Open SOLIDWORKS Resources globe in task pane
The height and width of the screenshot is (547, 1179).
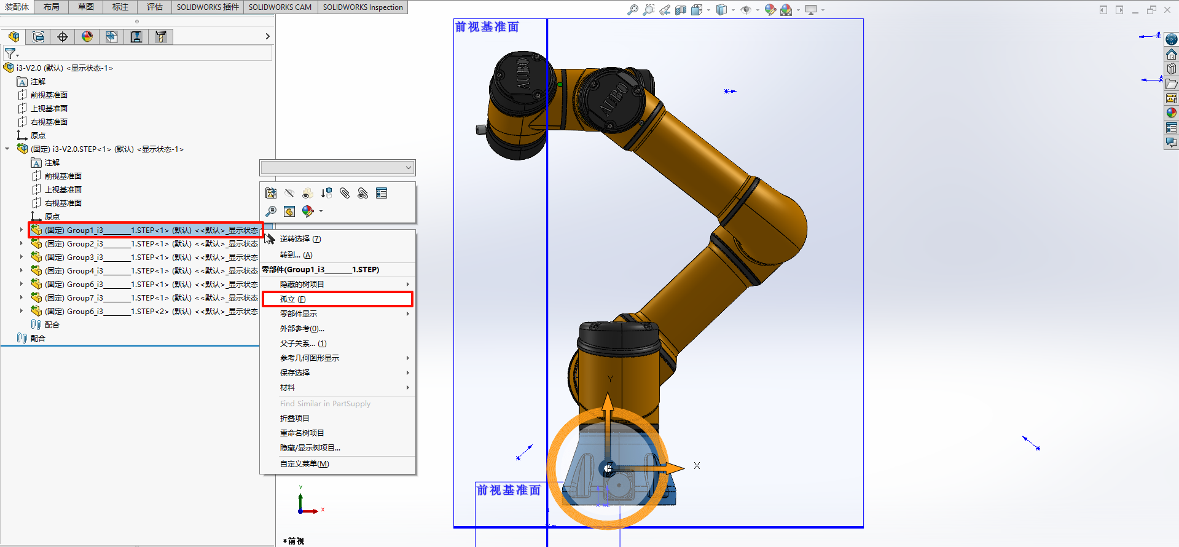click(1172, 39)
